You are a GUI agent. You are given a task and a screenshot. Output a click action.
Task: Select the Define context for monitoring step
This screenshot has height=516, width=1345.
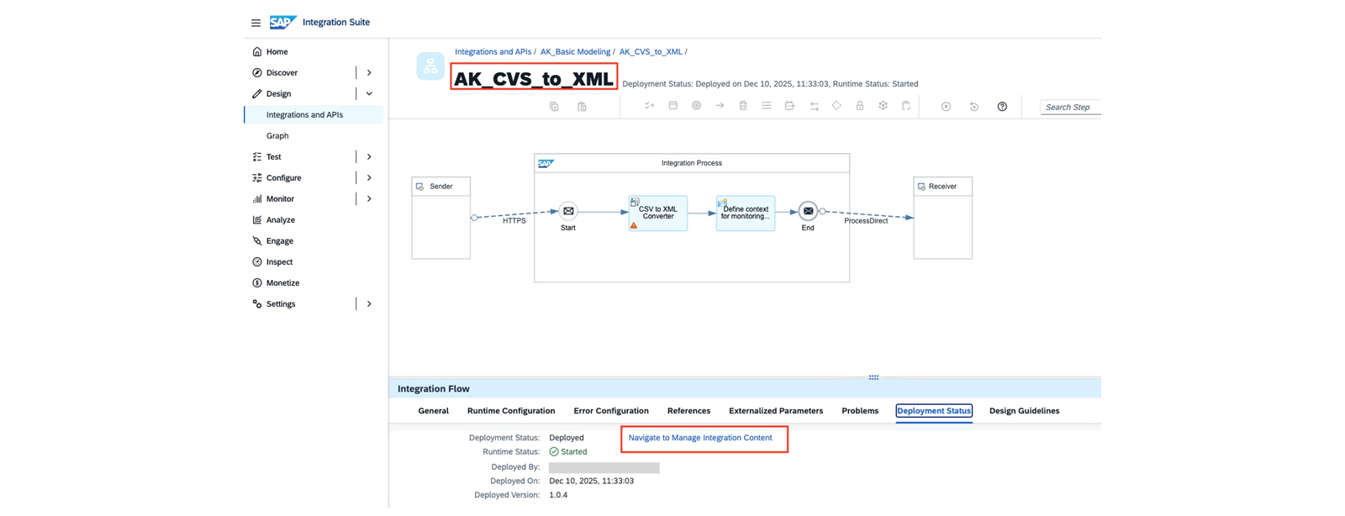click(746, 213)
